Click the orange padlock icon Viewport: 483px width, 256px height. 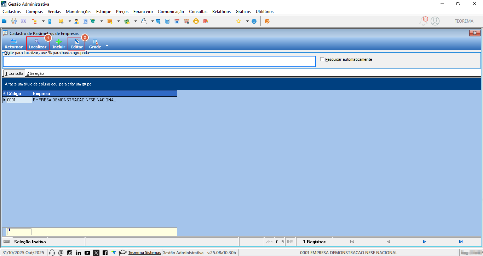point(196,21)
